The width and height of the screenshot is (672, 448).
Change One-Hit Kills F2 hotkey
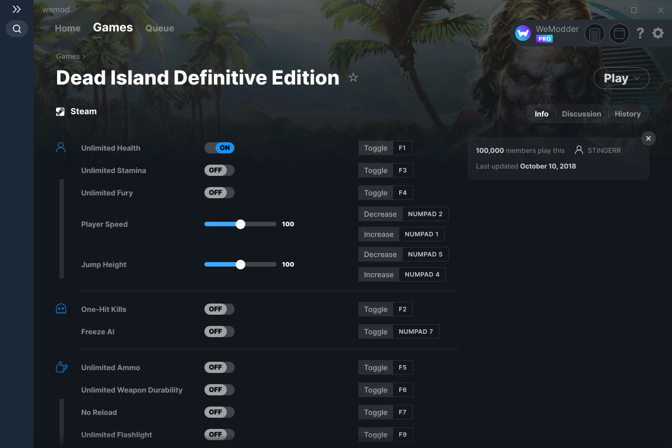403,309
